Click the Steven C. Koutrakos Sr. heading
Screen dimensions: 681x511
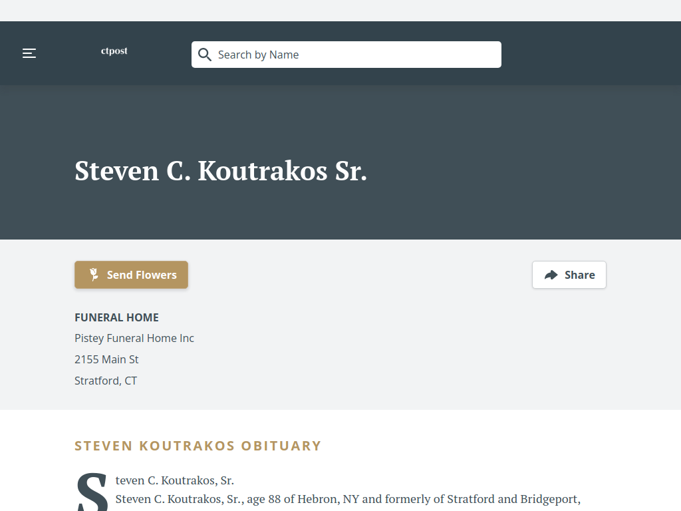coord(221,171)
